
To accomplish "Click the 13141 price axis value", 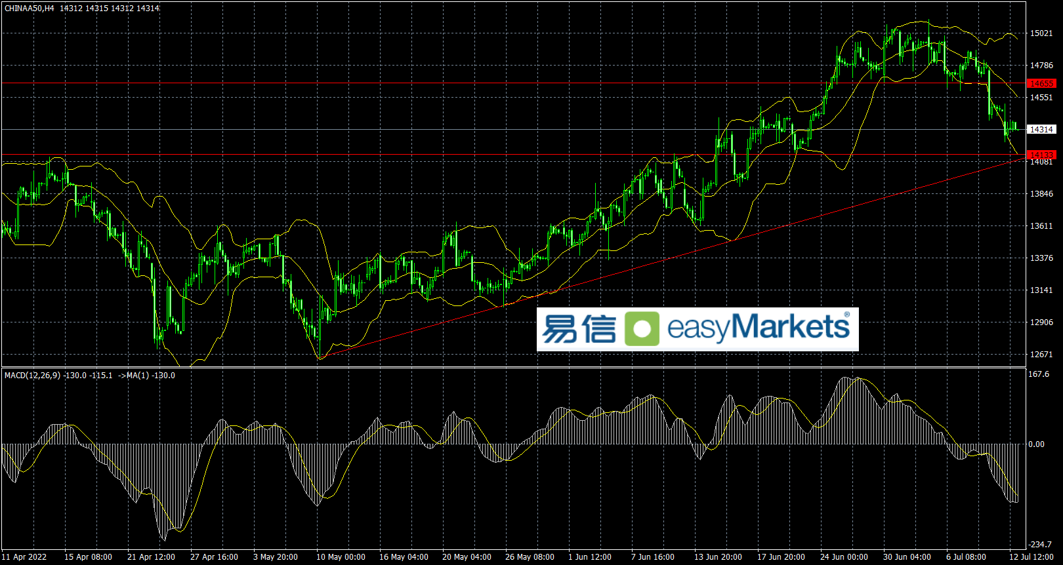I will (1041, 290).
